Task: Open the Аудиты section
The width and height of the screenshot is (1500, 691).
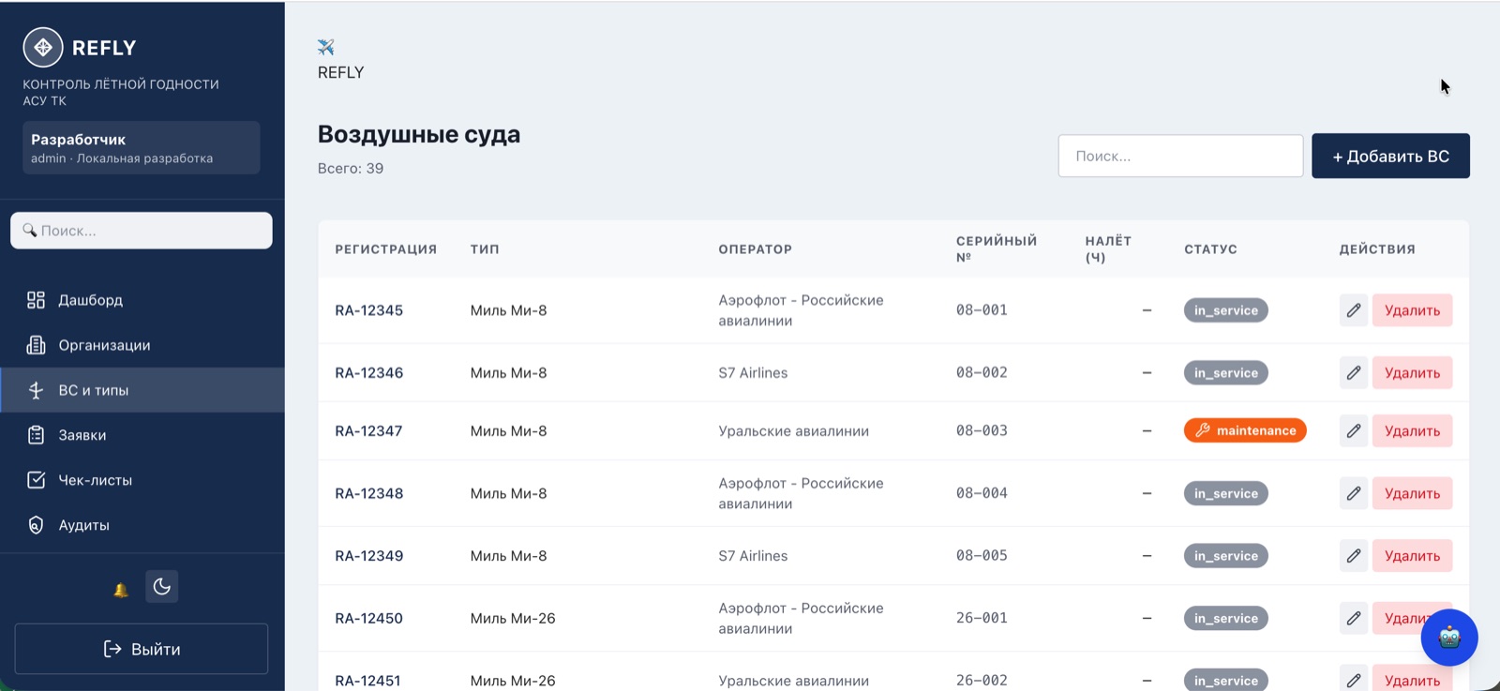Action: point(142,525)
